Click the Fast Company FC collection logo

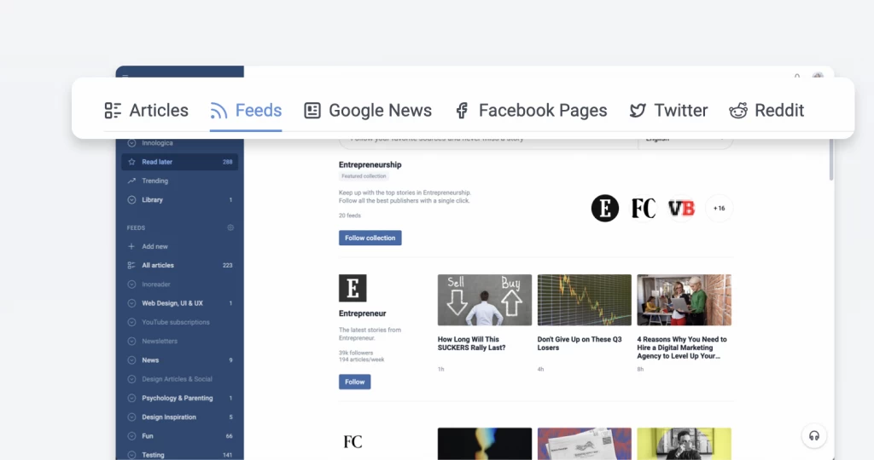pos(644,208)
